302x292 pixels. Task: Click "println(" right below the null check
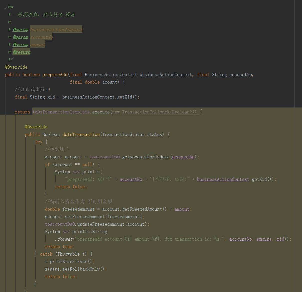92,172
